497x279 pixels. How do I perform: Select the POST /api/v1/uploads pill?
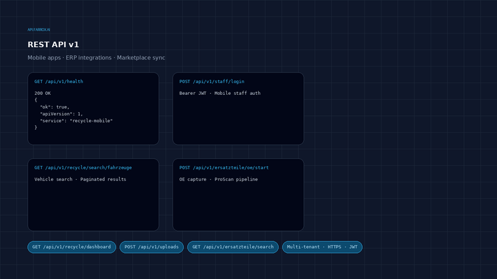152,247
